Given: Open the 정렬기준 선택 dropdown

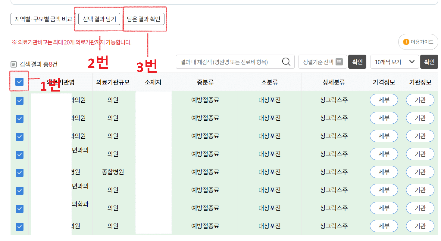Looking at the screenshot, I should pyautogui.click(x=323, y=62).
